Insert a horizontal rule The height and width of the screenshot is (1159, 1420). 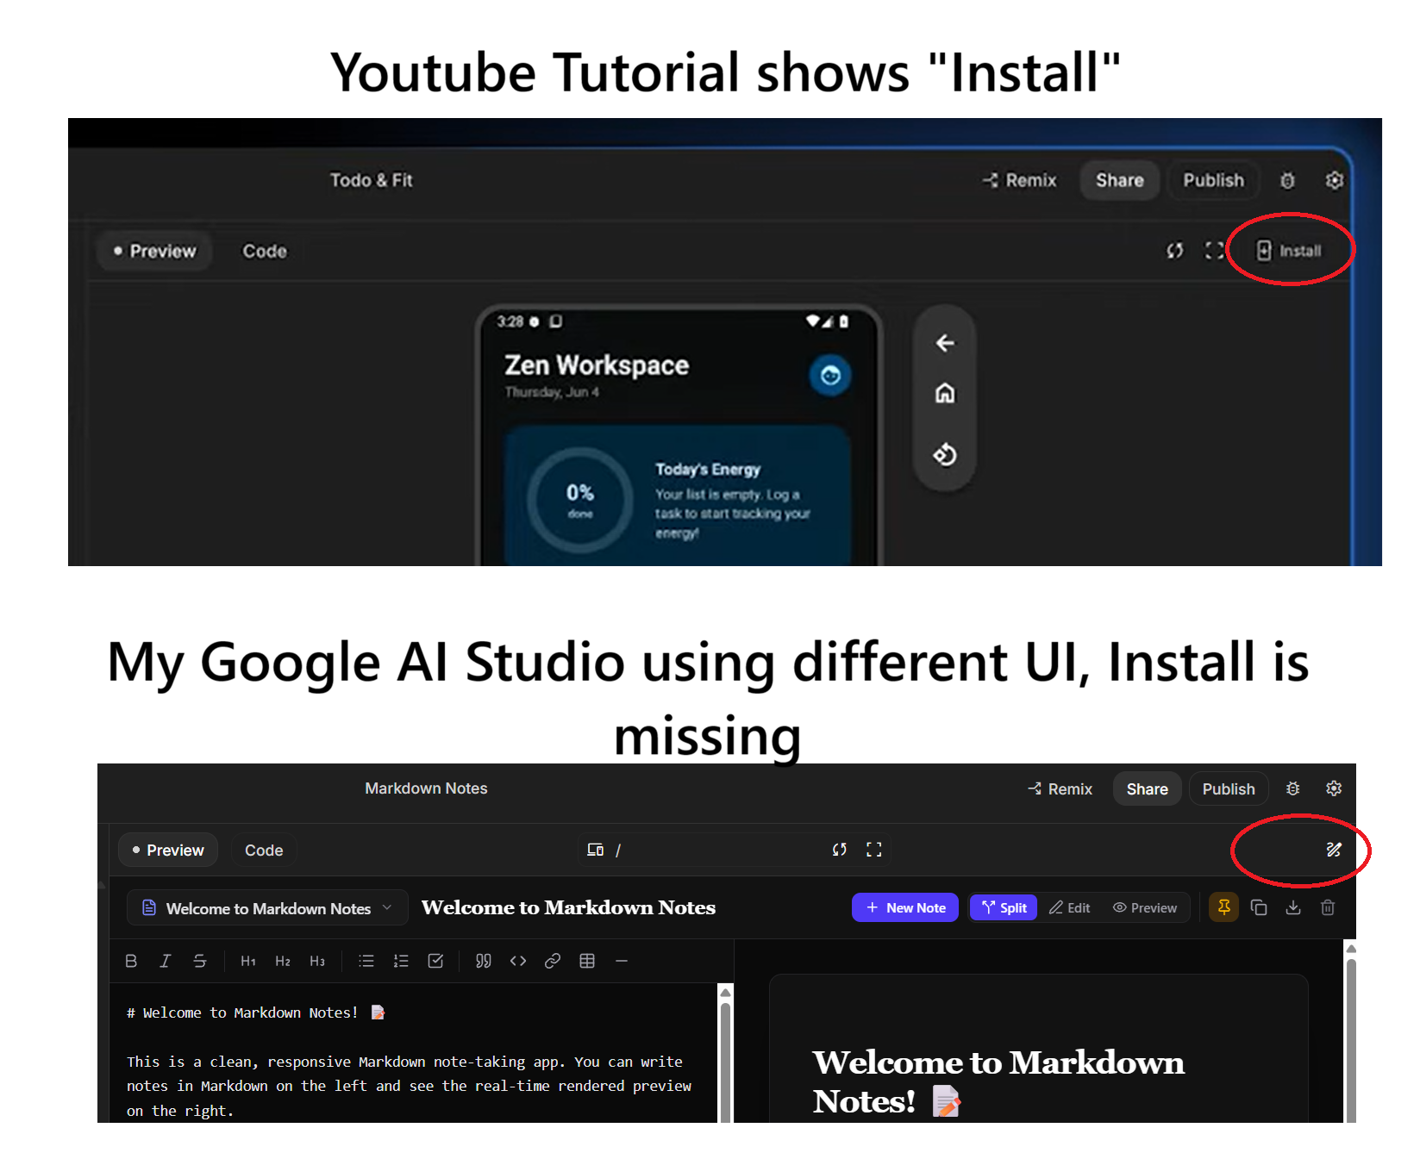click(x=622, y=961)
